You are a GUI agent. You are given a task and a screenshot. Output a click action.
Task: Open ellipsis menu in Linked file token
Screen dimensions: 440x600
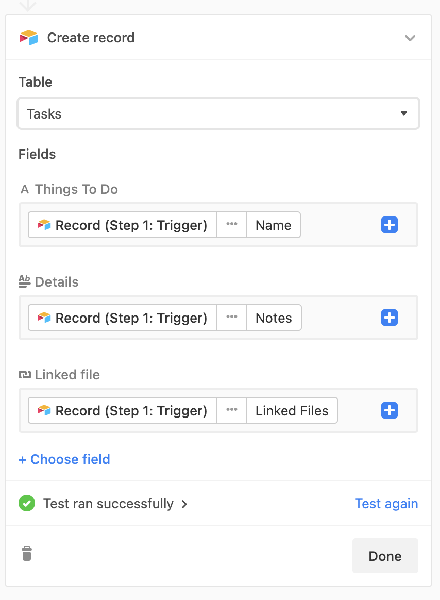pyautogui.click(x=232, y=410)
